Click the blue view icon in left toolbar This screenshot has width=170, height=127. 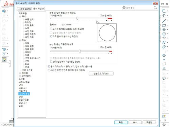(x=4, y=49)
